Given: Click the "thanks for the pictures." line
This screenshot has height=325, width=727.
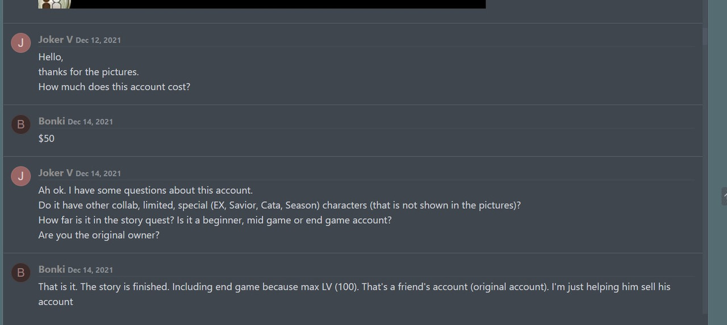Looking at the screenshot, I should (88, 72).
